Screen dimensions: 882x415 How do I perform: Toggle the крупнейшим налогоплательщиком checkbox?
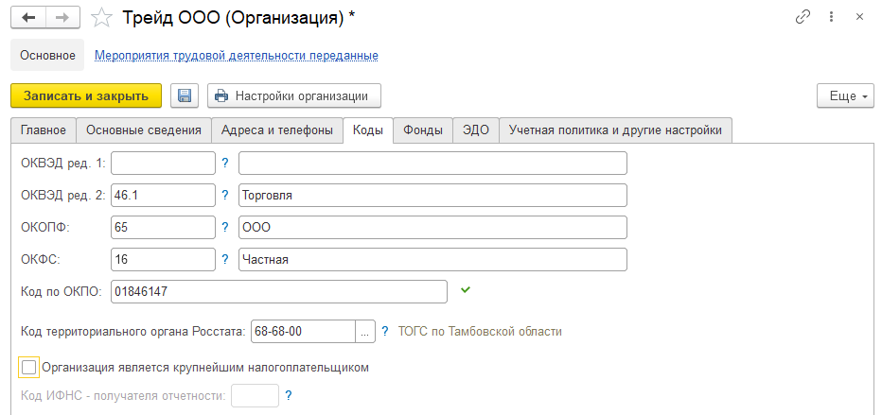pyautogui.click(x=29, y=366)
